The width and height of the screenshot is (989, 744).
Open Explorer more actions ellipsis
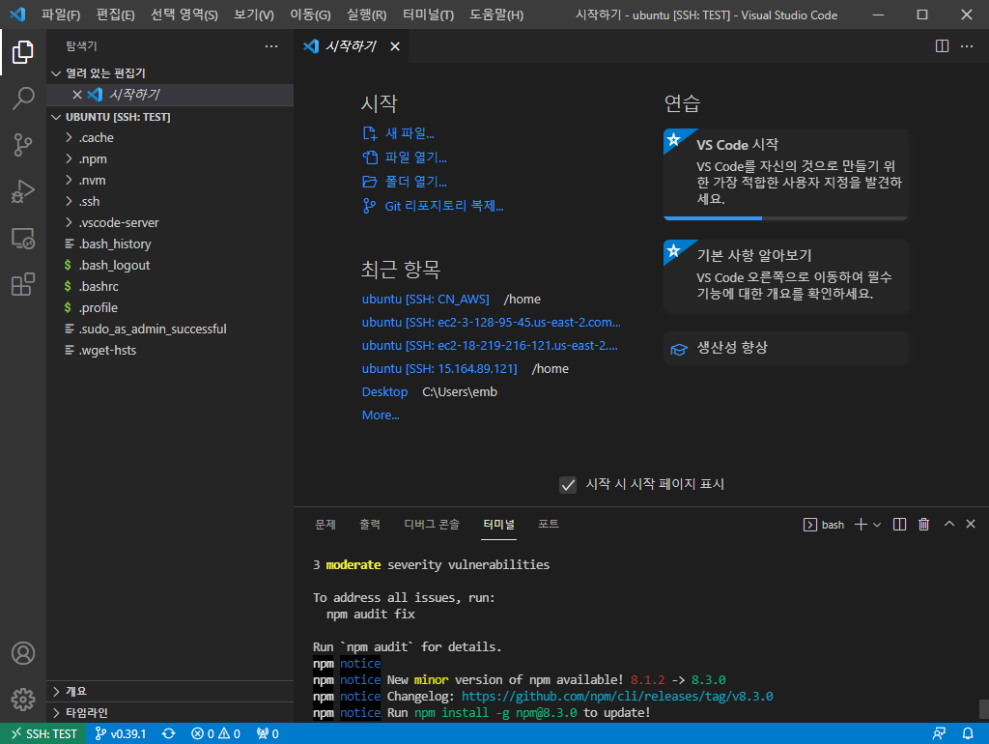(x=271, y=46)
